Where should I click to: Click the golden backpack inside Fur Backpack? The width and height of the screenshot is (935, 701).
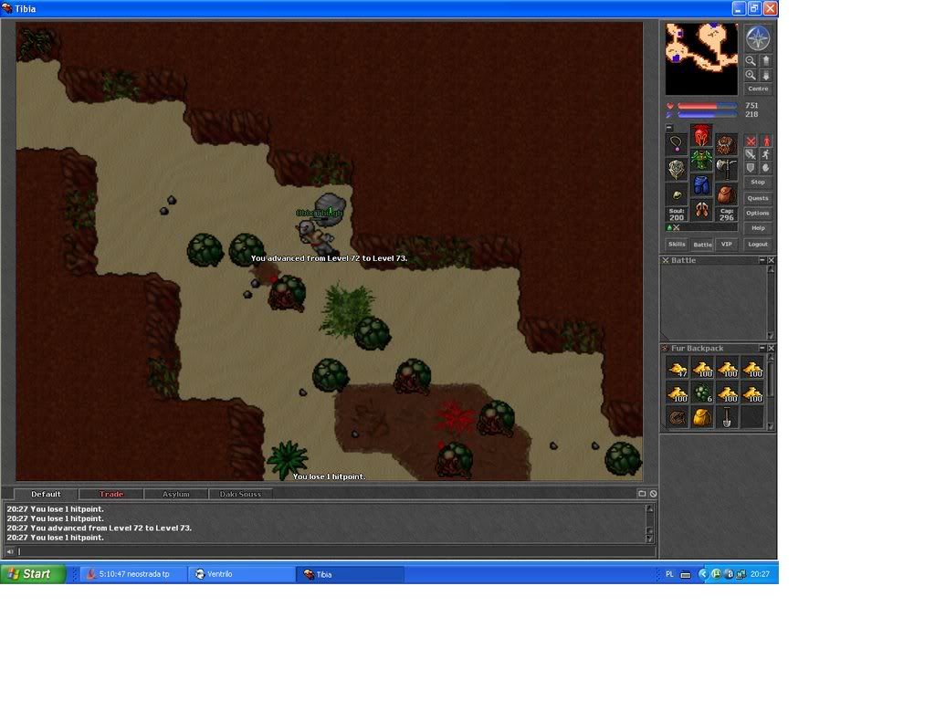pyautogui.click(x=702, y=418)
